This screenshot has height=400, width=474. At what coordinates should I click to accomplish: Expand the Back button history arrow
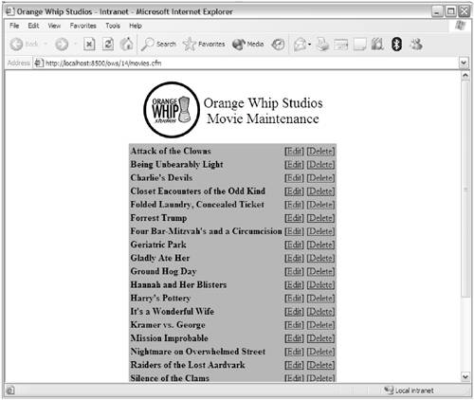[46, 45]
